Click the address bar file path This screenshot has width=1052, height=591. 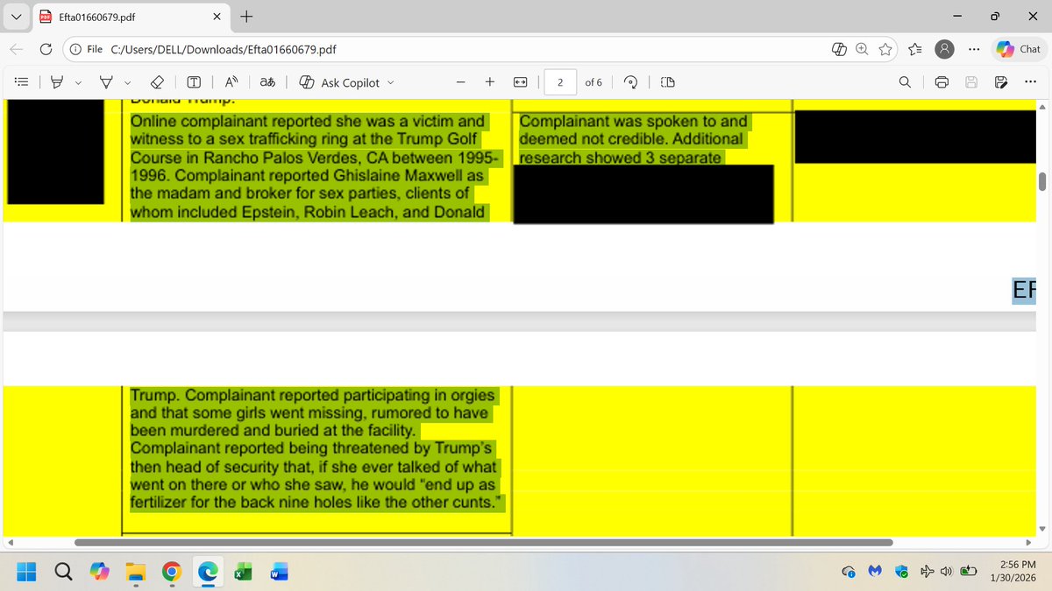click(x=224, y=50)
